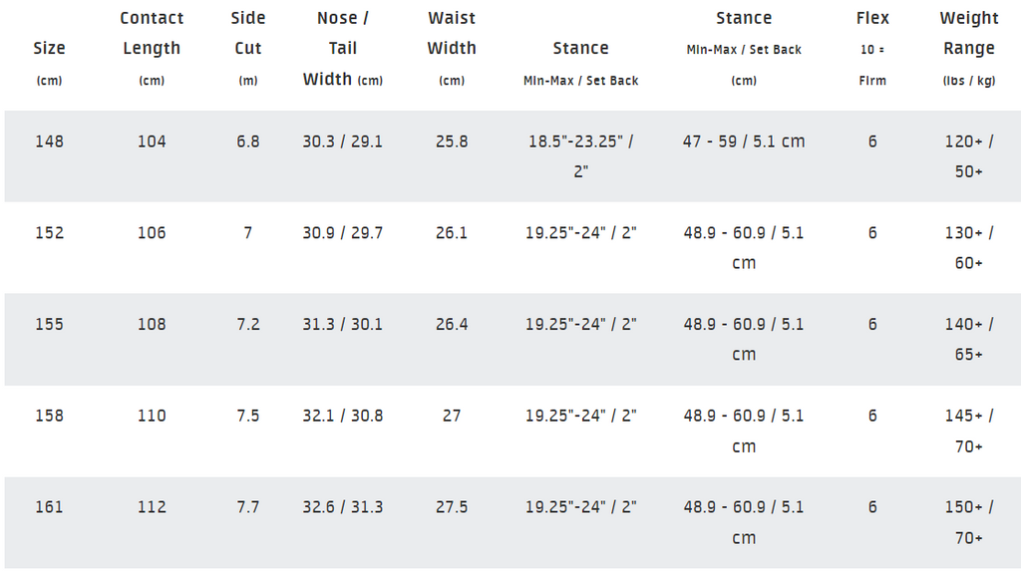Screen dimensions: 1021x573
Task: Select the 148 size cell
Action: click(50, 142)
